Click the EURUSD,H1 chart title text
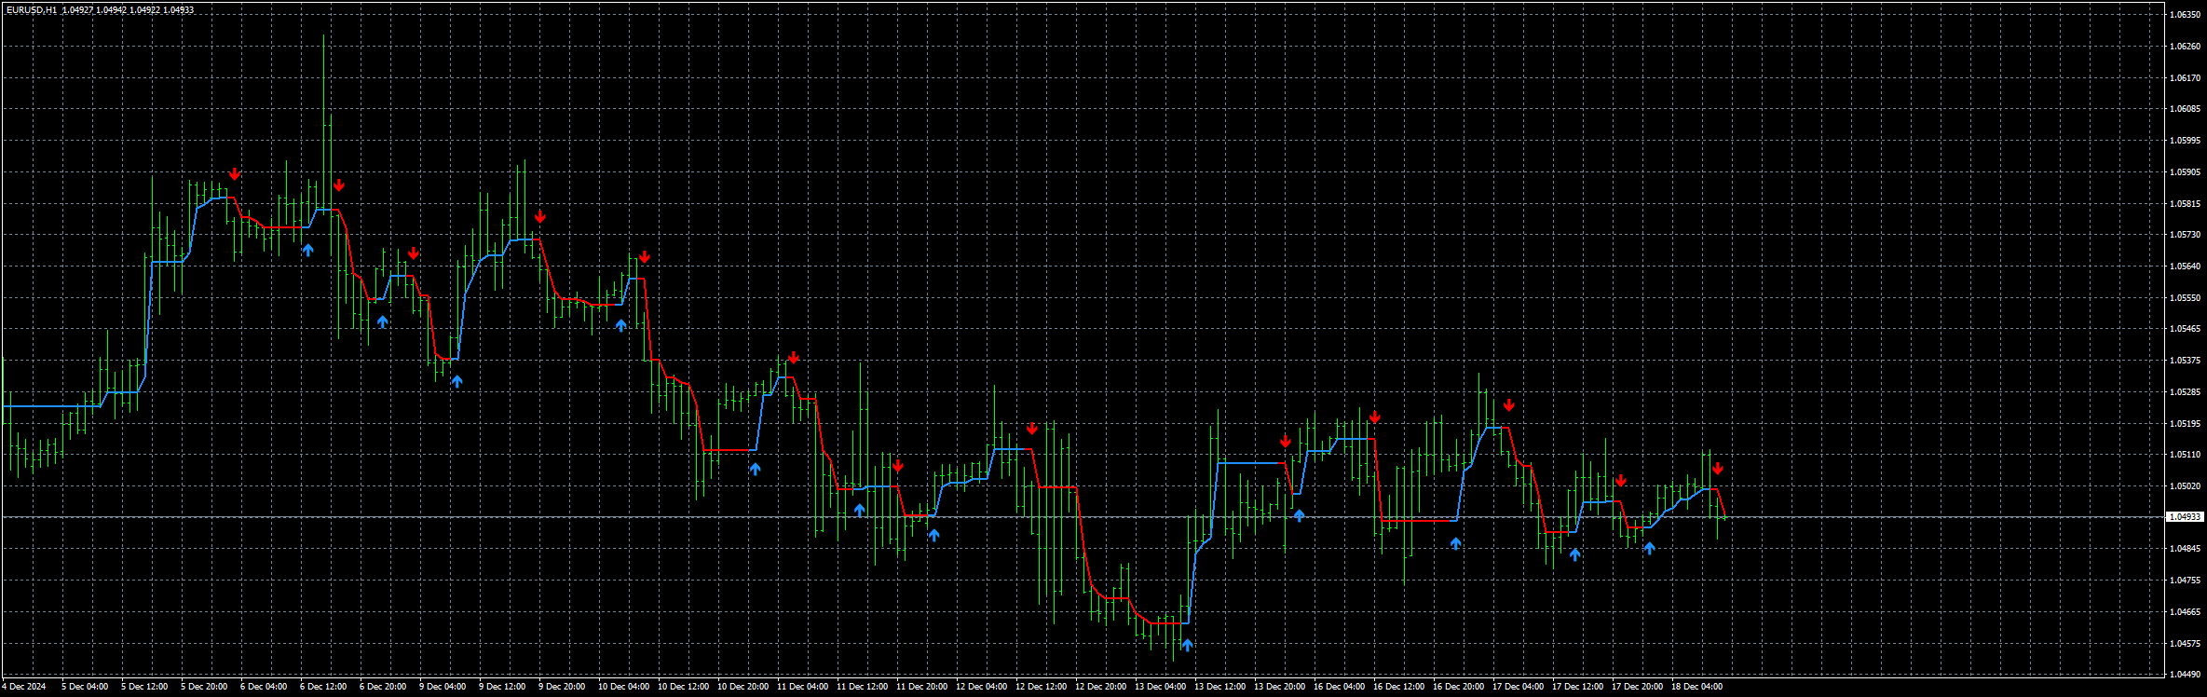This screenshot has width=2207, height=697. point(32,10)
